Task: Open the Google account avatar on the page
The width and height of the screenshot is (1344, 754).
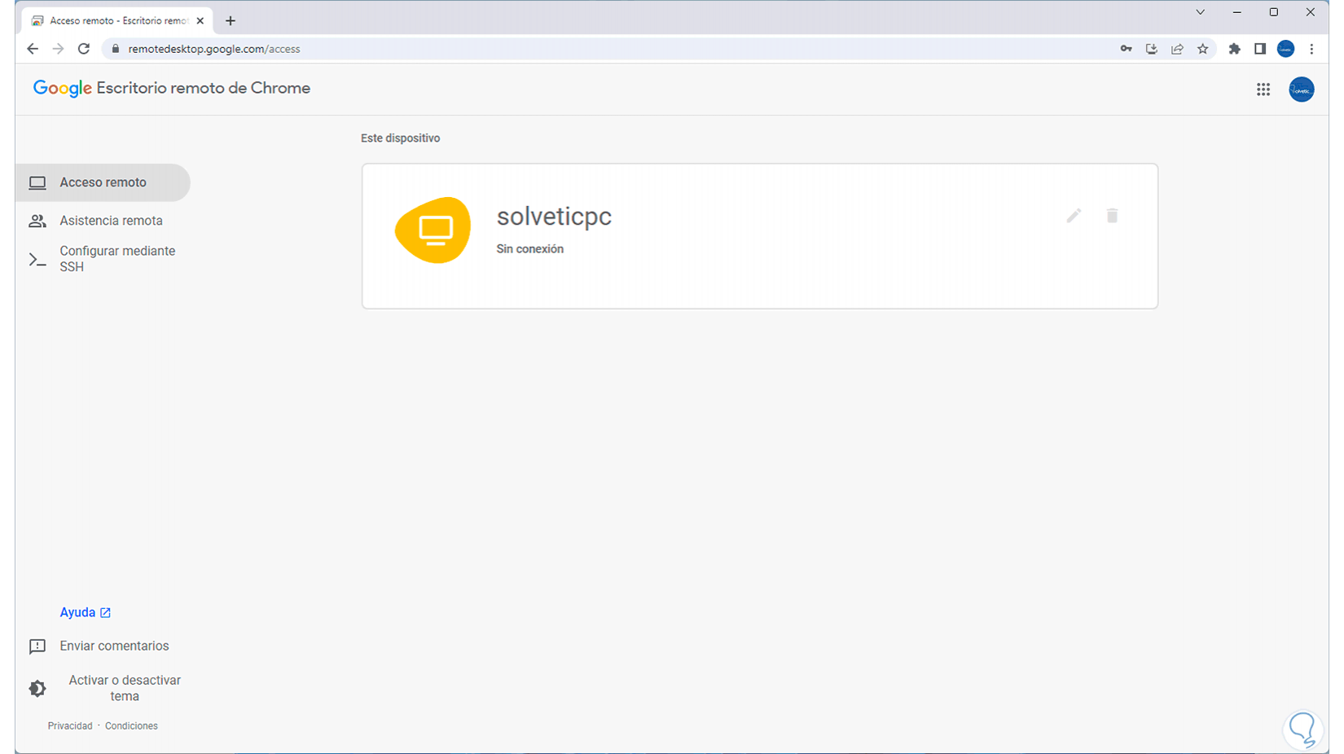Action: 1301,90
